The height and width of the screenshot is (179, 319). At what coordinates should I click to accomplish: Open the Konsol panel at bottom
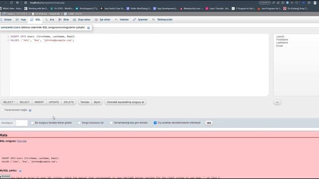pyautogui.click(x=5, y=177)
